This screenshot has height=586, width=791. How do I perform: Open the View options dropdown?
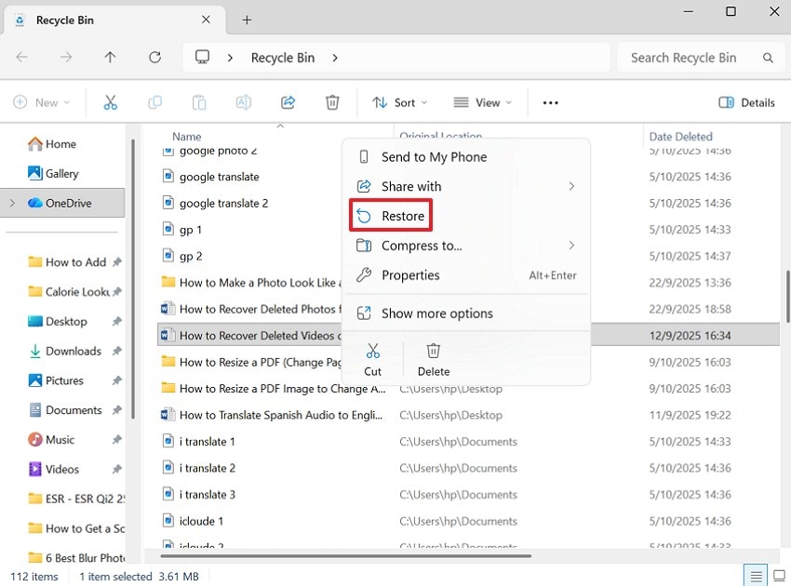(481, 102)
